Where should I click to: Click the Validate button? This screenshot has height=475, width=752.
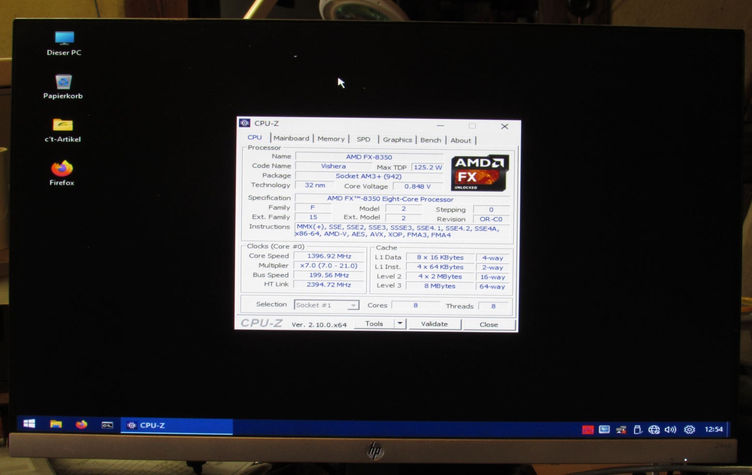434,324
